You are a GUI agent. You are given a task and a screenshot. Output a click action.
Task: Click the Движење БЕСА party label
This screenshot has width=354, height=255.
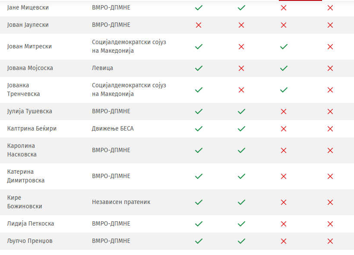tap(113, 129)
